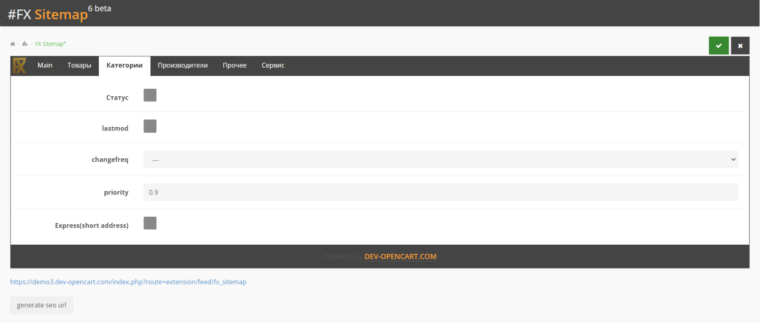Enable Express(short address) checkbox
760x323 pixels.
[150, 223]
